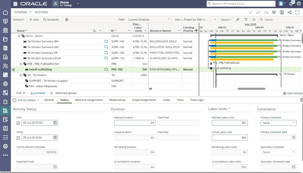303x173 pixels.
Task: Switch to the Resource Assignments tab
Action: point(89,100)
